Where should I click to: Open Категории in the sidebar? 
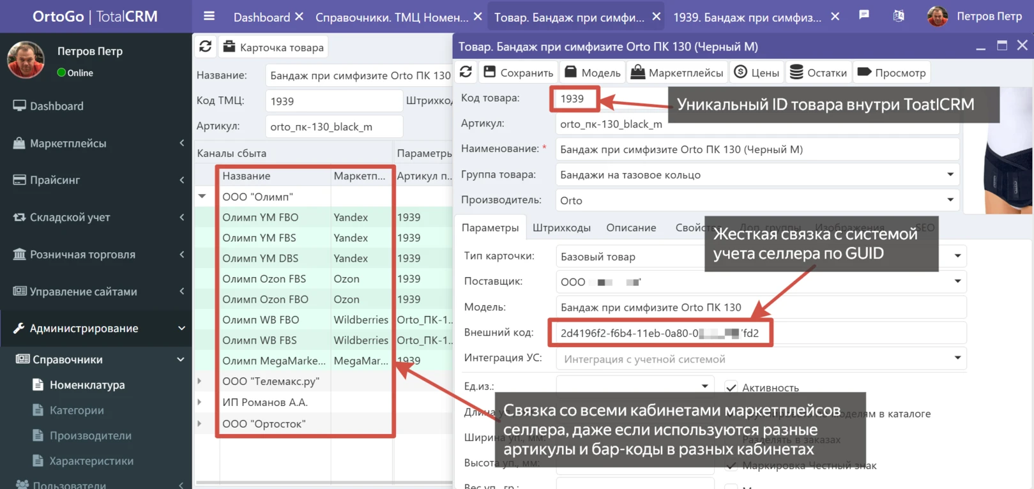(77, 410)
